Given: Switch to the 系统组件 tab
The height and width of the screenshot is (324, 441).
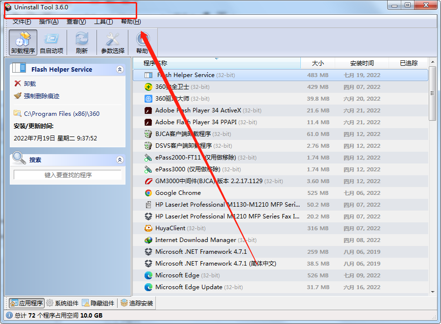Looking at the screenshot, I should pos(62,303).
